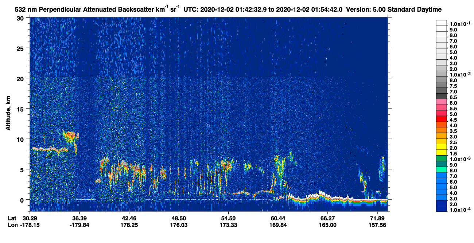This screenshot has width=474, height=243.
Task: Select latitude value '71.89'
Action: [377, 218]
